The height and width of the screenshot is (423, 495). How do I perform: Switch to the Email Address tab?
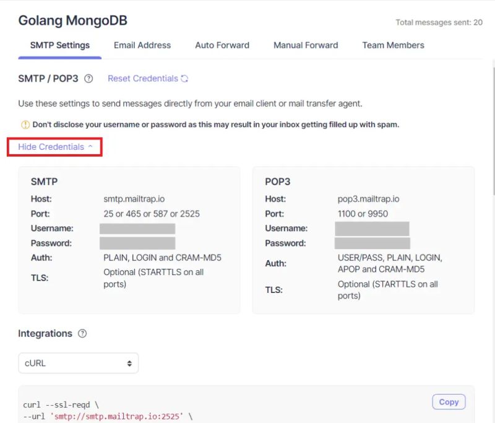pos(142,45)
